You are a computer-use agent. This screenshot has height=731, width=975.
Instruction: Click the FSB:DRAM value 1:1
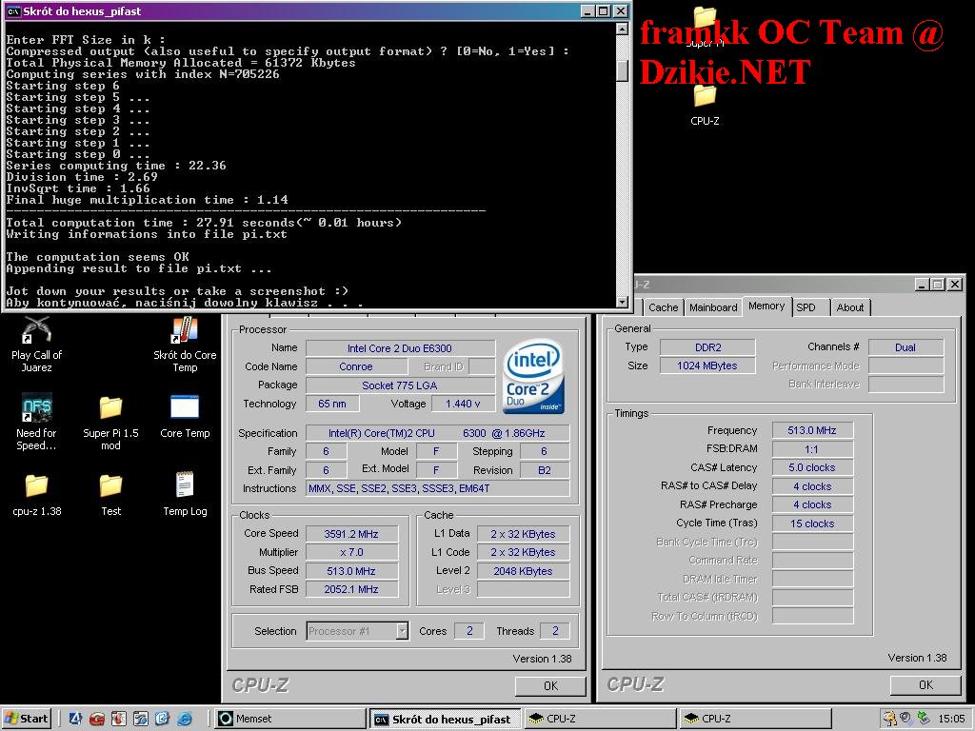[x=812, y=449]
